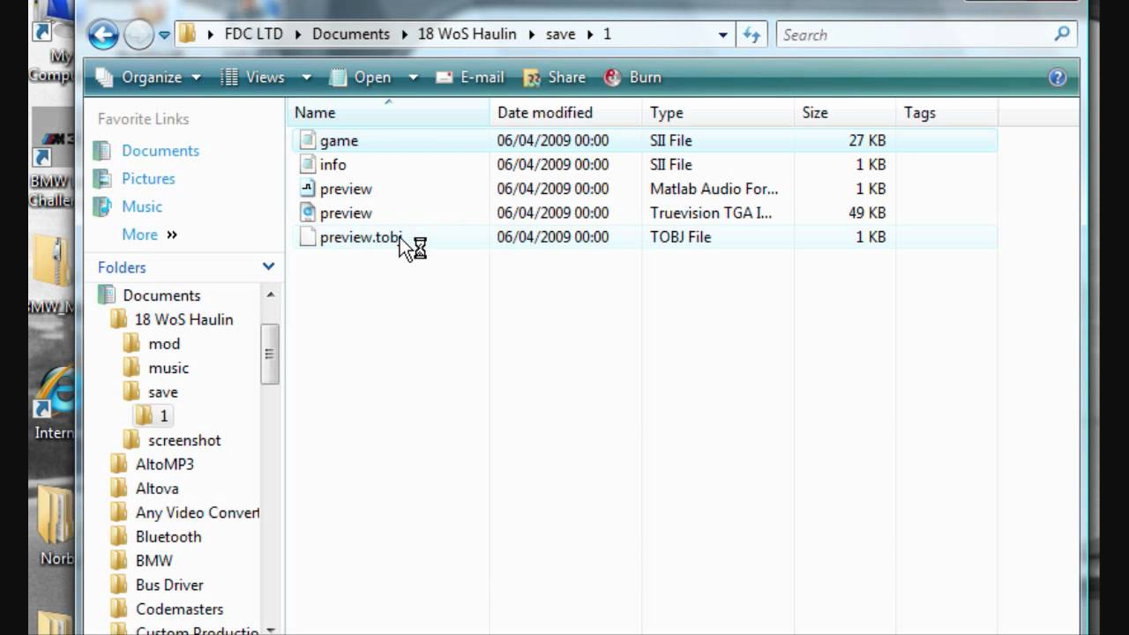
Task: Collapse the Folders pane chevron
Action: pos(268,266)
